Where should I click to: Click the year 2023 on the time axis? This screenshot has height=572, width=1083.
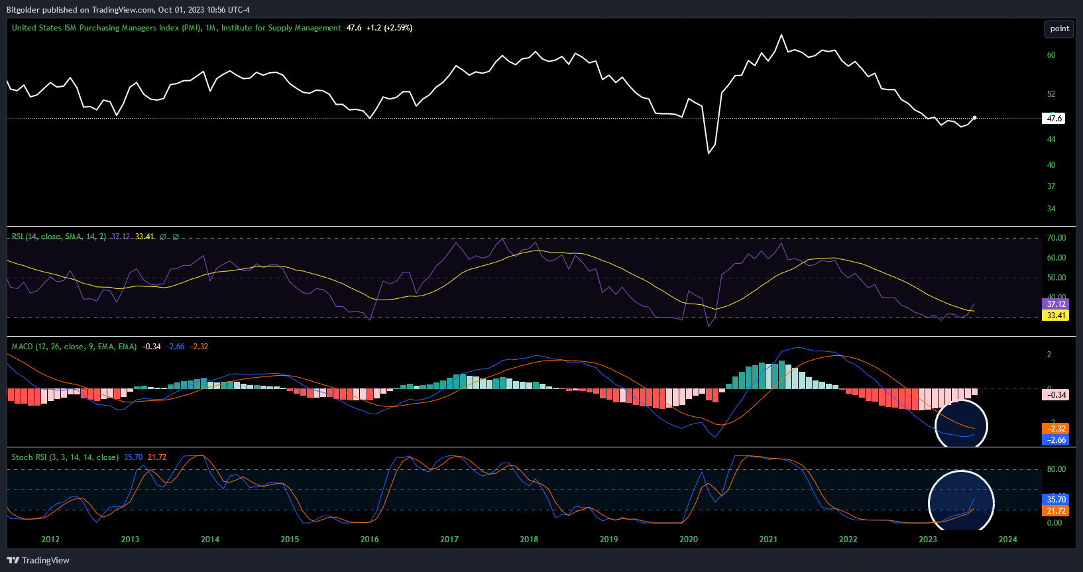[x=928, y=540]
